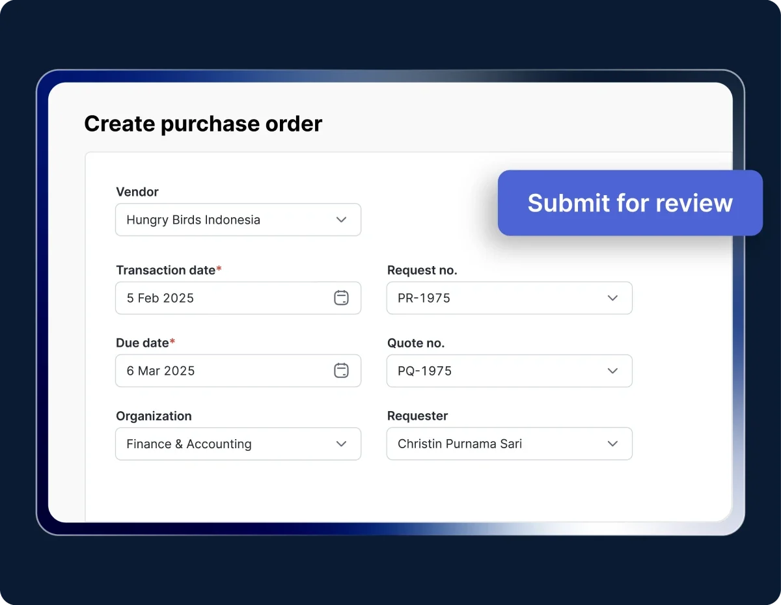Submit for review the purchase order
This screenshot has width=781, height=605.
click(x=629, y=203)
